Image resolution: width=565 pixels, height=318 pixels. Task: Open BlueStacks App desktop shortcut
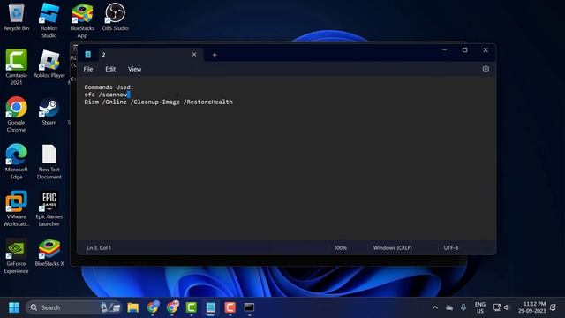click(x=82, y=20)
